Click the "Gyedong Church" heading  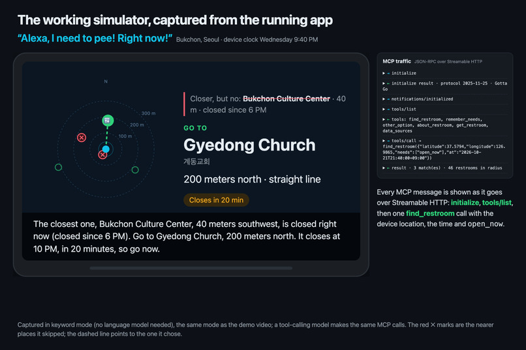coord(249,145)
